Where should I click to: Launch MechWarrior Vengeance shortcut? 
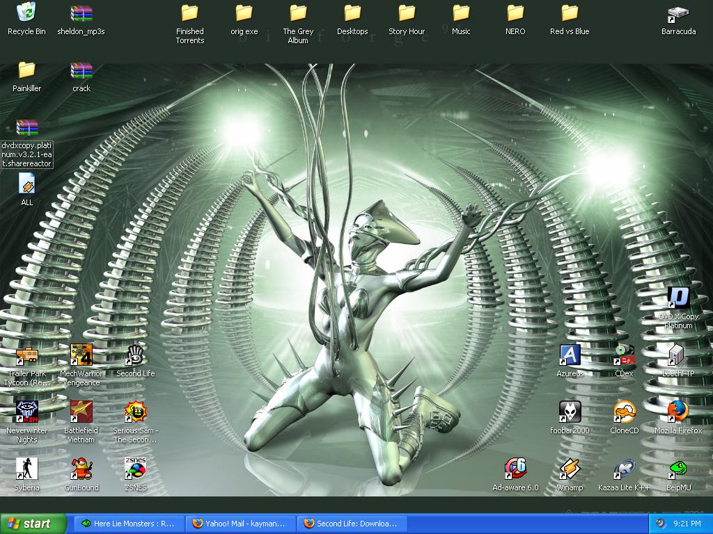(81, 355)
